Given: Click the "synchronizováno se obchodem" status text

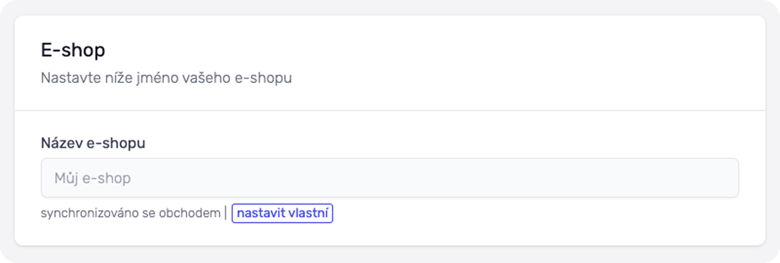Looking at the screenshot, I should [x=131, y=213].
